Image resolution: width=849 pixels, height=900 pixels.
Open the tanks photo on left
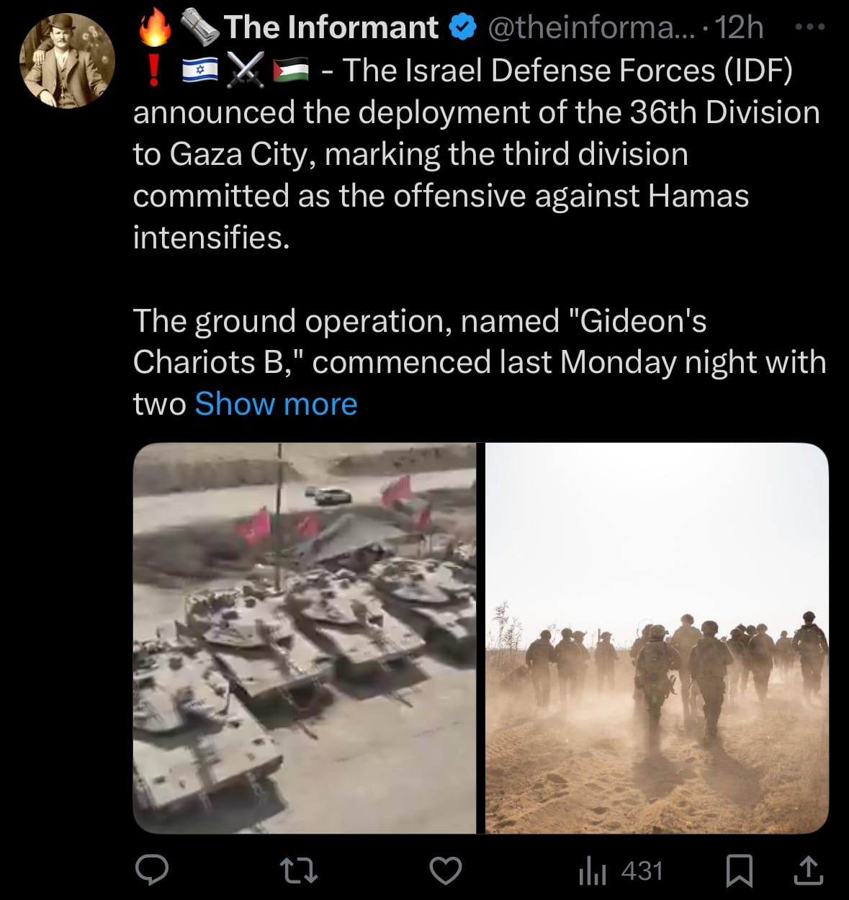pos(305,638)
